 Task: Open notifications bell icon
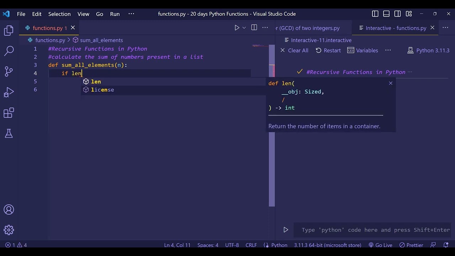tap(446, 245)
